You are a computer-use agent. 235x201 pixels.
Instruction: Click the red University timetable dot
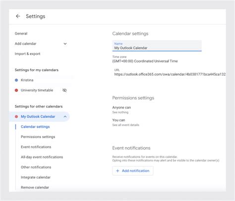[x=16, y=90]
